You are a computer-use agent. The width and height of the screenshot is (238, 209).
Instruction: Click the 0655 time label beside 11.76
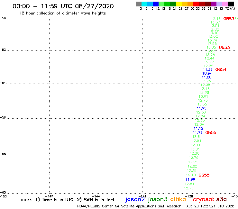211,132
